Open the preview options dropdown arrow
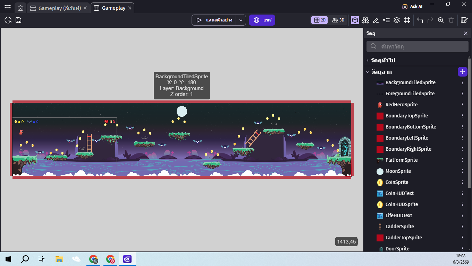 (241, 20)
